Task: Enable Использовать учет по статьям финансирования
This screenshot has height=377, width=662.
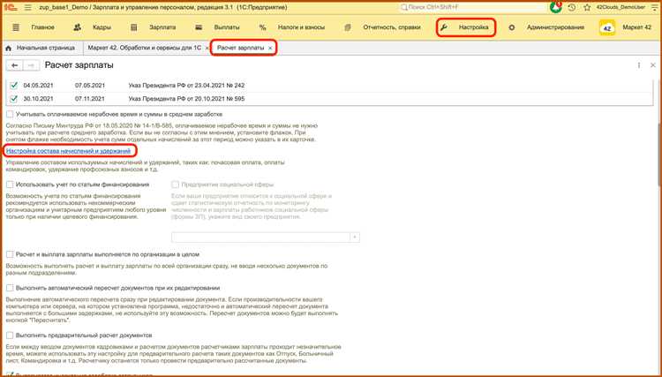Action: [10, 185]
